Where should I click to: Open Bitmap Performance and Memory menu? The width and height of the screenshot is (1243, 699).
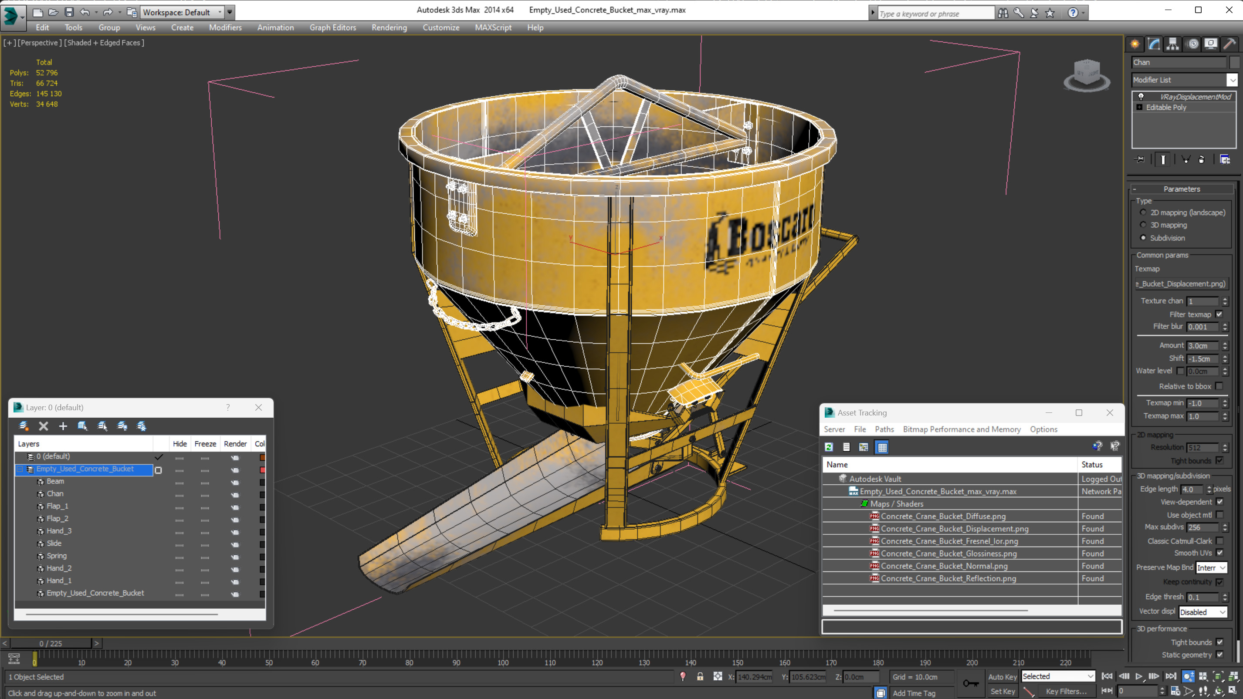click(962, 429)
